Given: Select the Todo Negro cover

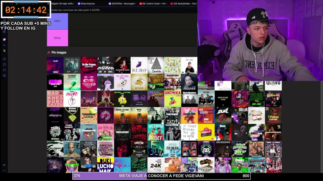Looking at the screenshot, I should coord(173,115).
